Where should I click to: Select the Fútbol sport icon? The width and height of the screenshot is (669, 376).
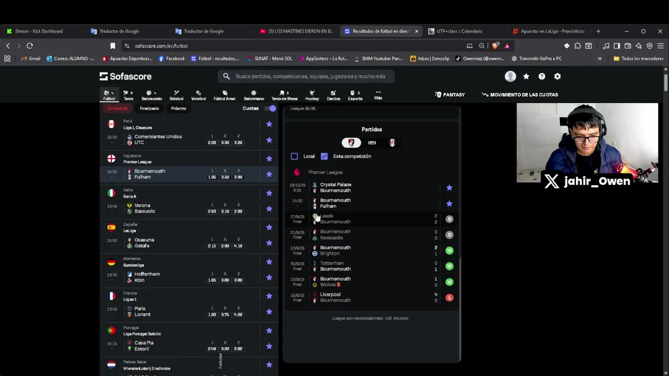point(109,95)
